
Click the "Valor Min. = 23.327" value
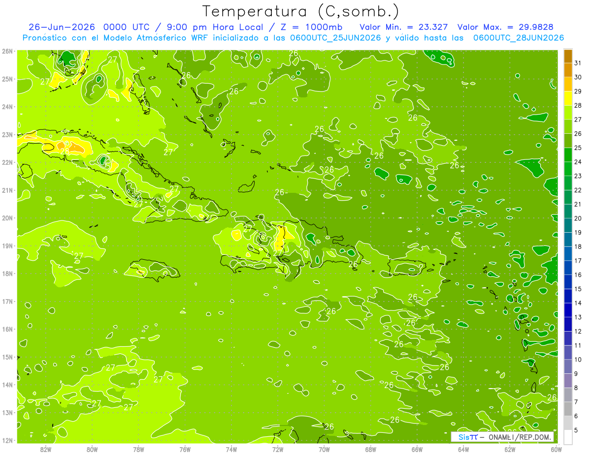[x=403, y=27]
